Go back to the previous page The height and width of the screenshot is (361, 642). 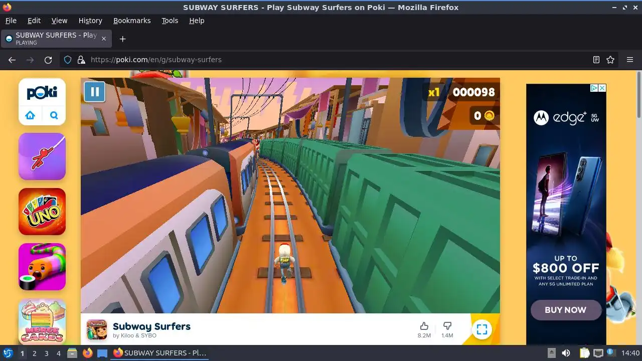click(12, 60)
